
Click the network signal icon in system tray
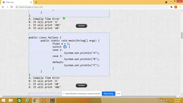click(x=170, y=100)
